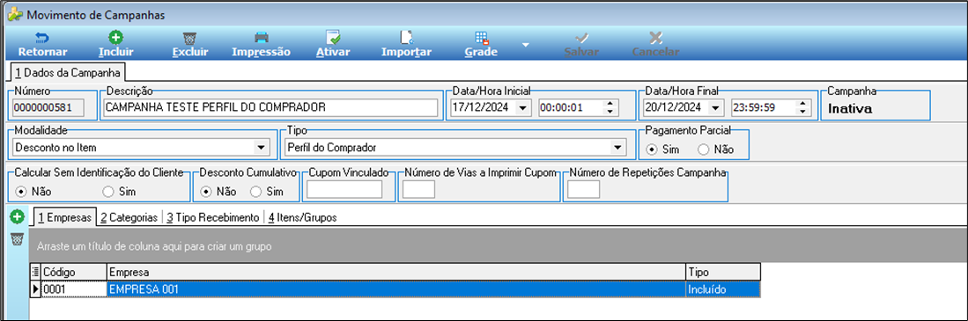
Task: Click the Incluir green plus icon
Action: tap(115, 38)
